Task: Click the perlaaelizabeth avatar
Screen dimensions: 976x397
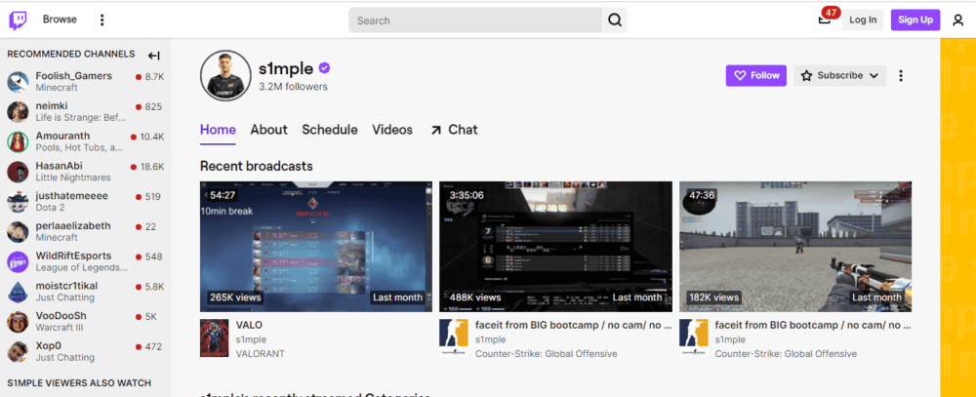Action: [x=18, y=231]
